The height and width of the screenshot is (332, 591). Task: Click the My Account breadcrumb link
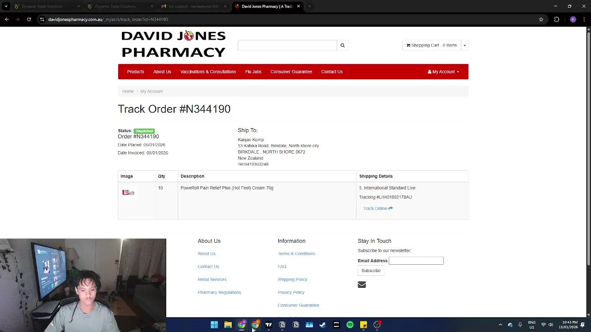tap(151, 91)
